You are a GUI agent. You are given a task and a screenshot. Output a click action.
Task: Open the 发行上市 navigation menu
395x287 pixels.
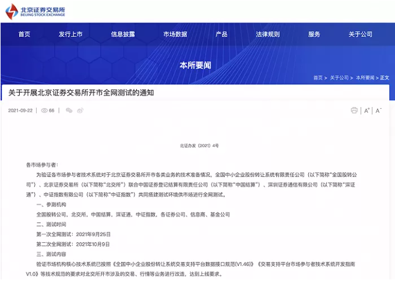tap(70, 34)
